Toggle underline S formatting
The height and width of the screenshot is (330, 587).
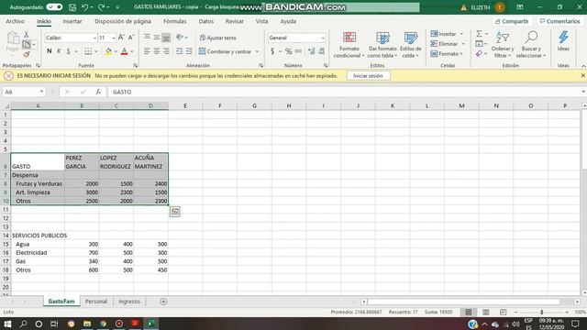[69, 51]
